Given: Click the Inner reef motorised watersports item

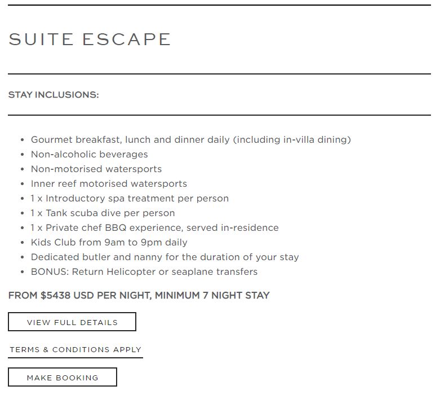Looking at the screenshot, I should point(109,183).
